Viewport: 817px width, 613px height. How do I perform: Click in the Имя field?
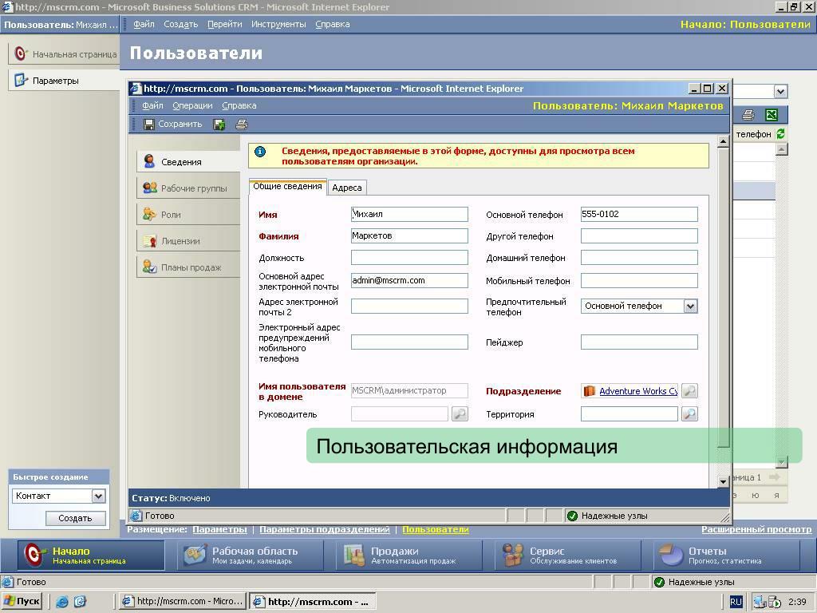(409, 214)
